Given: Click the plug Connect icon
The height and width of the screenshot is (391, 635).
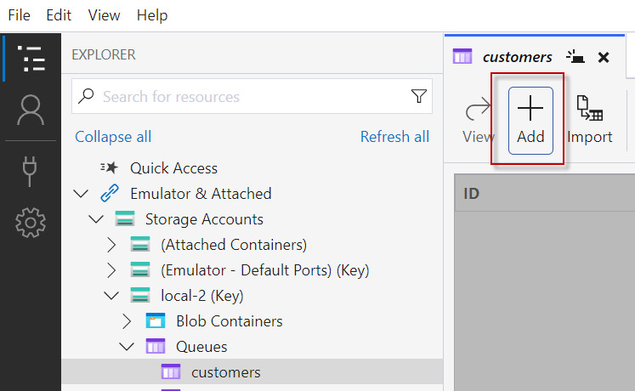Looking at the screenshot, I should [31, 168].
